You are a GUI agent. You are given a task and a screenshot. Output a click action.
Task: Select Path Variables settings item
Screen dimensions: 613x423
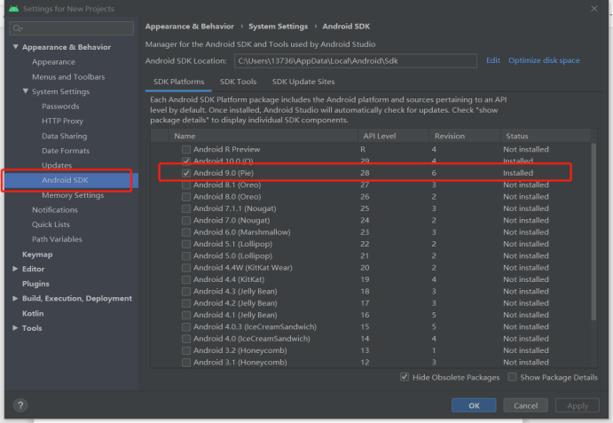[57, 239]
